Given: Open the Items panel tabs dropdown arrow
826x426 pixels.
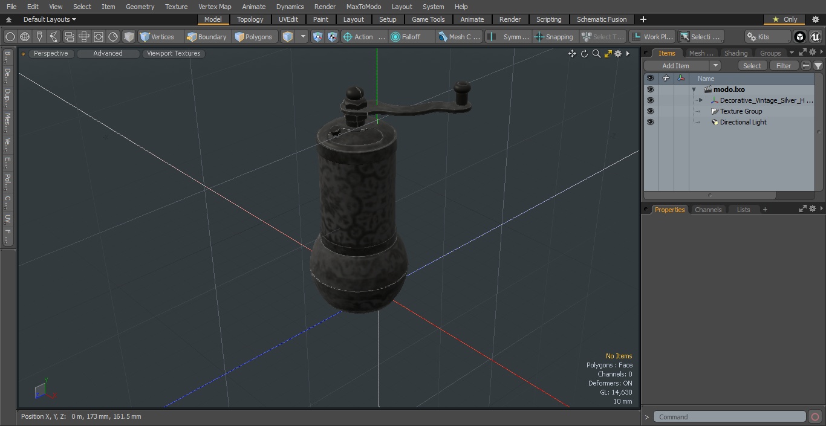Looking at the screenshot, I should [792, 53].
